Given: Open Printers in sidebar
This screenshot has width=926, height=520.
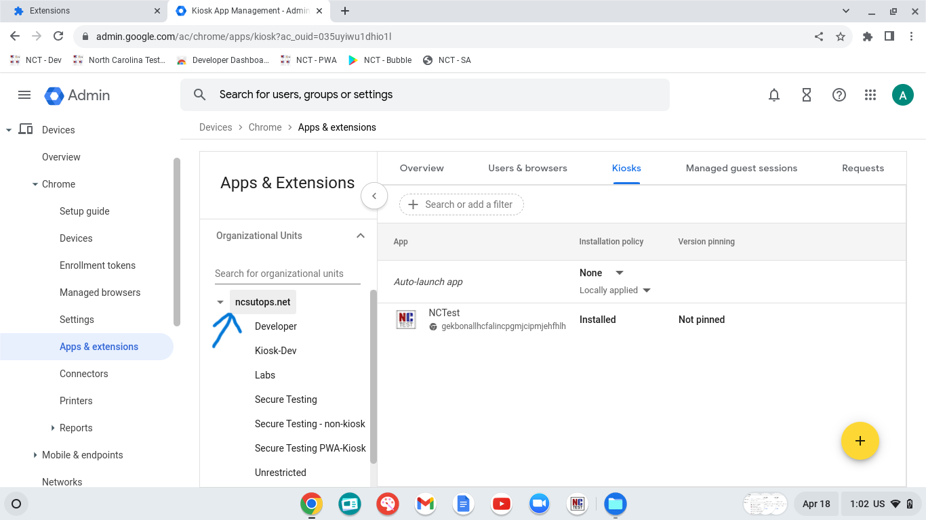Looking at the screenshot, I should coord(76,401).
